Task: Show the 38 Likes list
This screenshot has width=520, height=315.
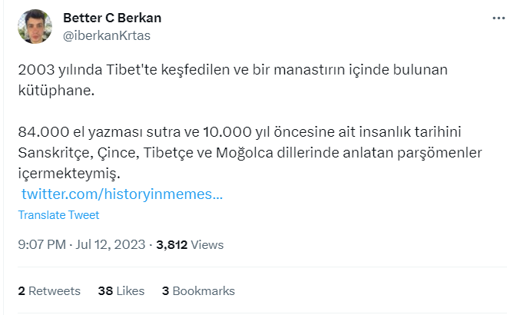Action: pyautogui.click(x=121, y=291)
